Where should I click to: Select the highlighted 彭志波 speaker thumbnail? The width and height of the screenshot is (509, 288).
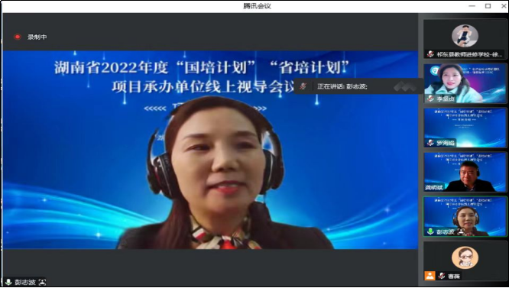pyautogui.click(x=465, y=216)
